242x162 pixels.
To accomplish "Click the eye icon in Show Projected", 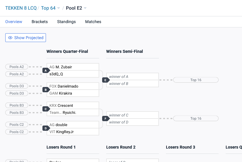I will (x=10, y=38).
